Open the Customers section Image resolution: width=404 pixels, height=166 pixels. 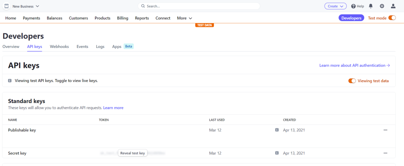pyautogui.click(x=79, y=18)
